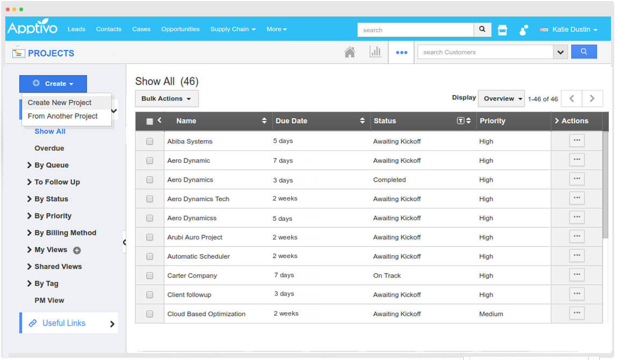The image size is (618, 360).
Task: Check the Abiba Systems row checkbox
Action: 150,141
